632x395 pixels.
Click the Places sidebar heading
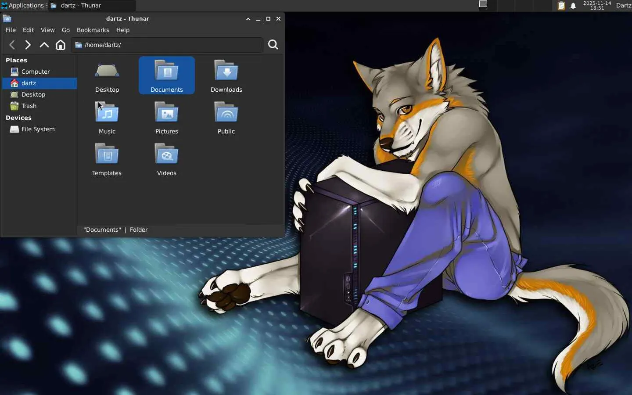click(16, 60)
